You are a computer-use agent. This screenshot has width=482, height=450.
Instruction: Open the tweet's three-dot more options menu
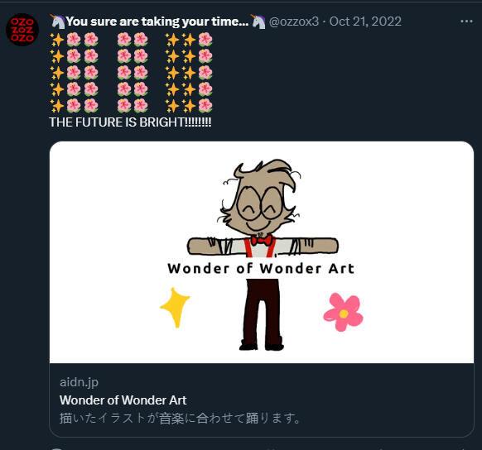point(466,22)
